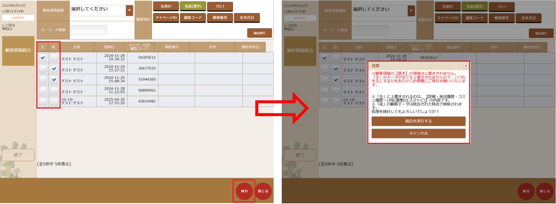Select the 郵便番号 button in undimmed screen
This screenshot has height=204, width=556.
pos(220,18)
